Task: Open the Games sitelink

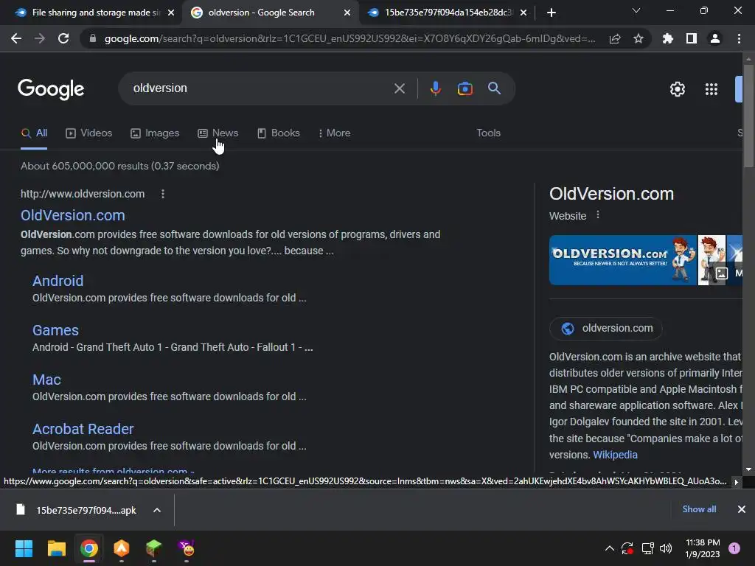Action: 55,331
